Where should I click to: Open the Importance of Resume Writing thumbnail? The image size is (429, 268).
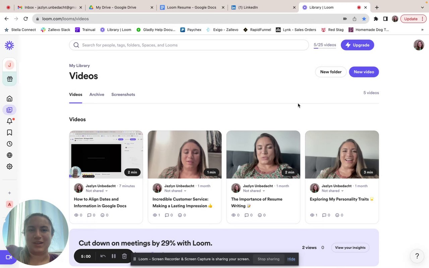coord(263,154)
